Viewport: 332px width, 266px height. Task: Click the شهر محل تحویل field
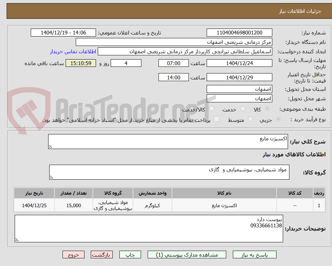pos(239,99)
